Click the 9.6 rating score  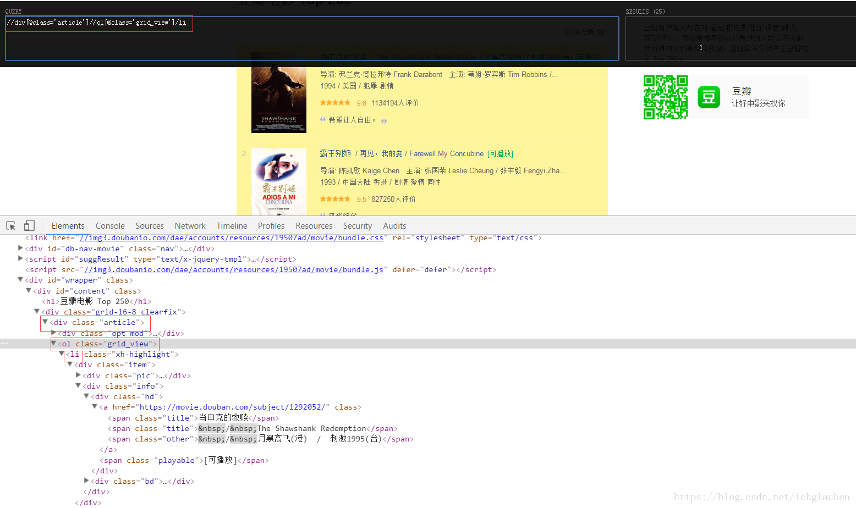coord(361,103)
